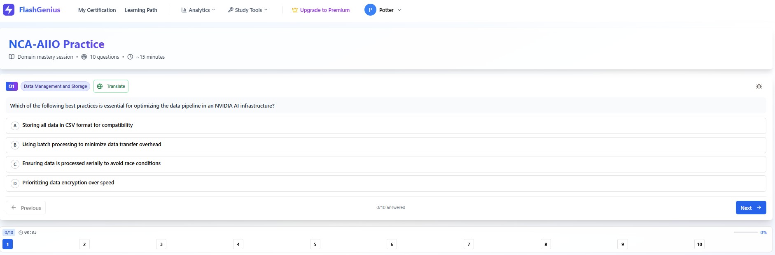Click Data Management and Storage tag
This screenshot has width=775, height=255.
pos(56,86)
